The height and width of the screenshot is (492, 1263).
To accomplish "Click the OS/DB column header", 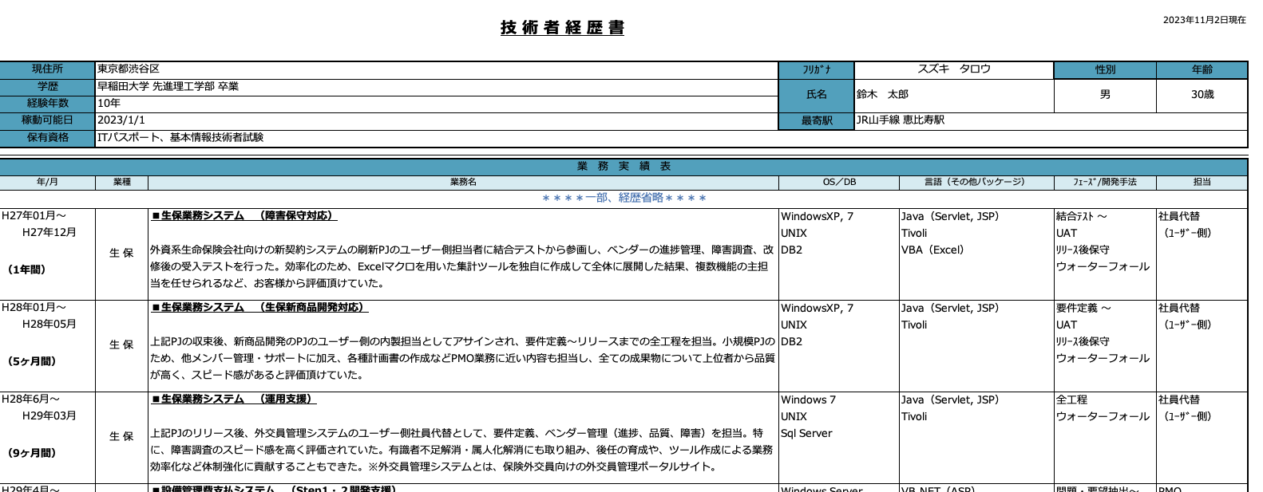I will (x=838, y=182).
